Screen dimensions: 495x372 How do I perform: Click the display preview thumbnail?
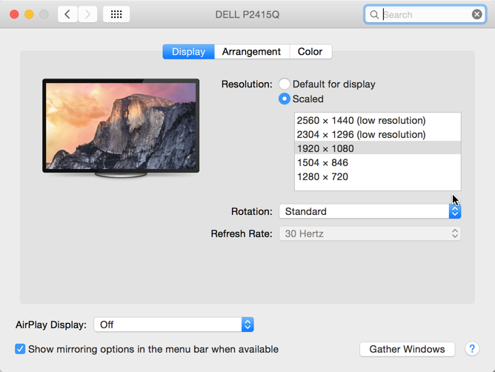121,124
